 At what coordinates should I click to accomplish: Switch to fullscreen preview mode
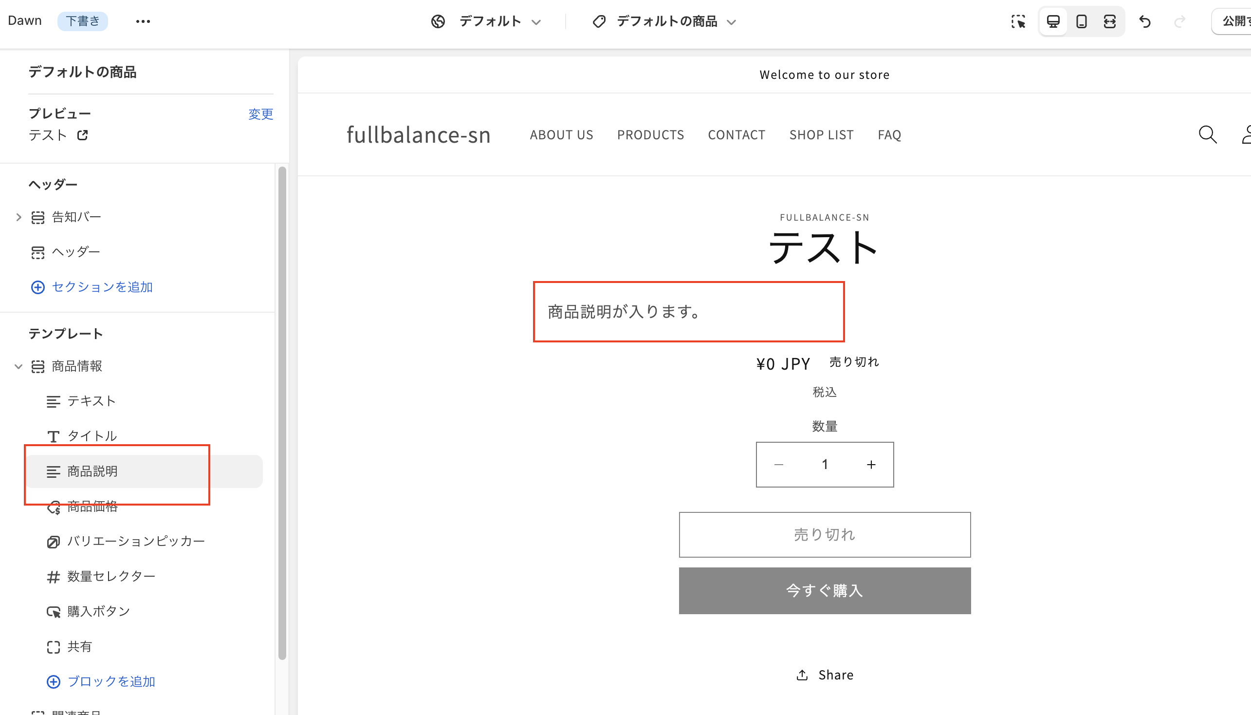pos(1110,21)
